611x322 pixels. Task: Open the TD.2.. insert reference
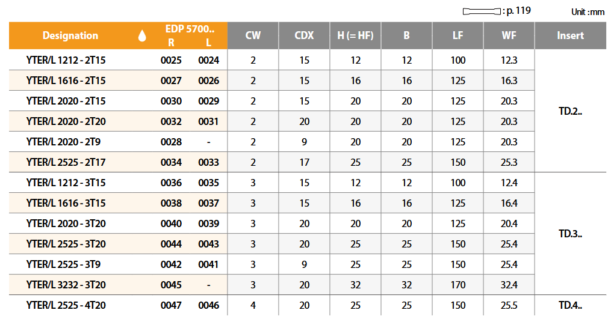point(570,111)
